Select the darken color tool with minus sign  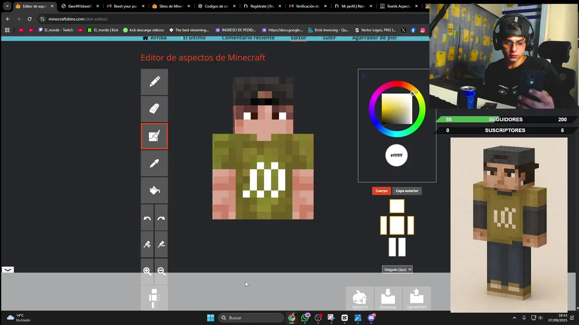coord(161,244)
